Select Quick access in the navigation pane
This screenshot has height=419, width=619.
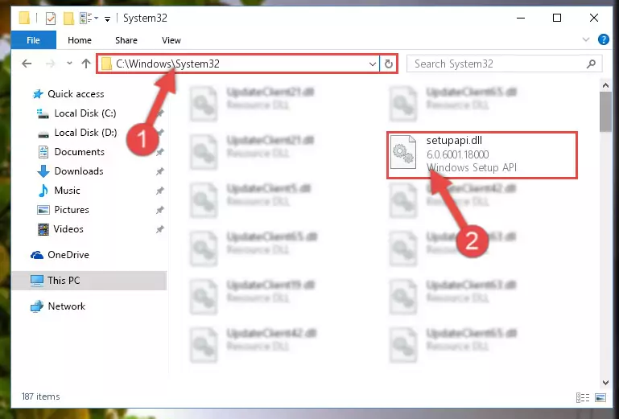pyautogui.click(x=76, y=94)
